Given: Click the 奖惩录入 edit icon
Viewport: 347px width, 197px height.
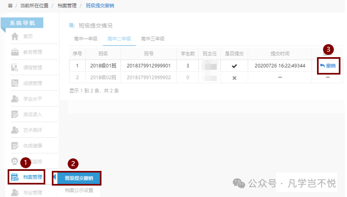Looking at the screenshot, I should 15,114.
